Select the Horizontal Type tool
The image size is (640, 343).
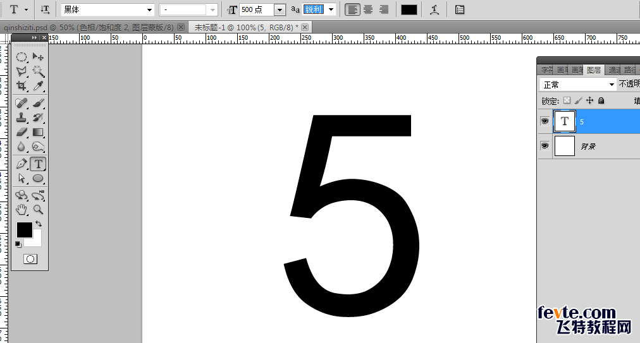[x=38, y=164]
